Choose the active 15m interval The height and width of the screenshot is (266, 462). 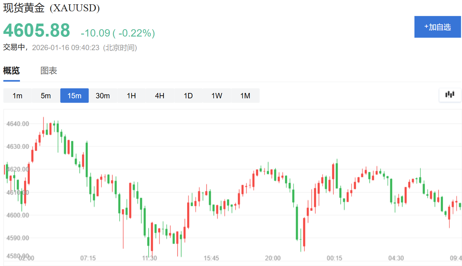pyautogui.click(x=74, y=96)
